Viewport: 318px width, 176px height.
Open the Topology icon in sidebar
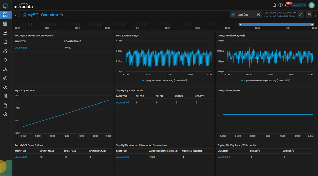[5, 69]
